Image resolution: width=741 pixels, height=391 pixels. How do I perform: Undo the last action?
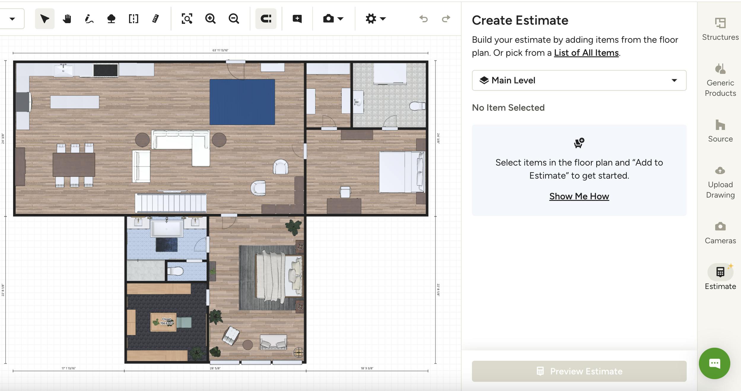[424, 19]
